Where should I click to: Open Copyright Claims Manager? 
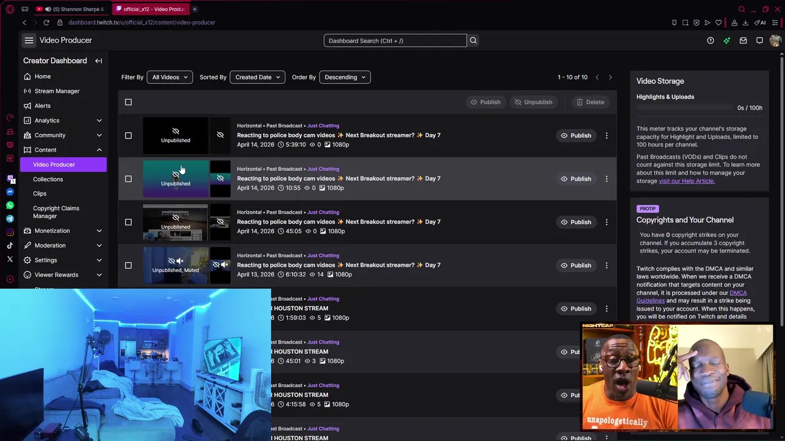click(56, 212)
